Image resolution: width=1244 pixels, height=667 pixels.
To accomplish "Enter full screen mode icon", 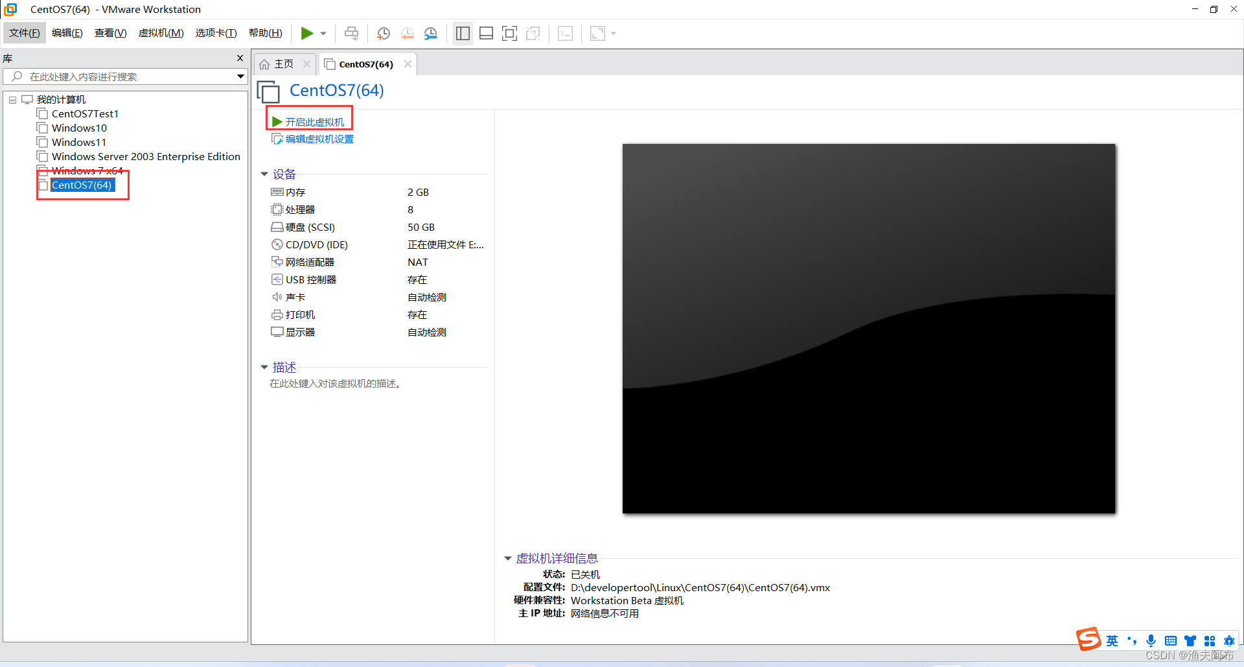I will pyautogui.click(x=510, y=33).
